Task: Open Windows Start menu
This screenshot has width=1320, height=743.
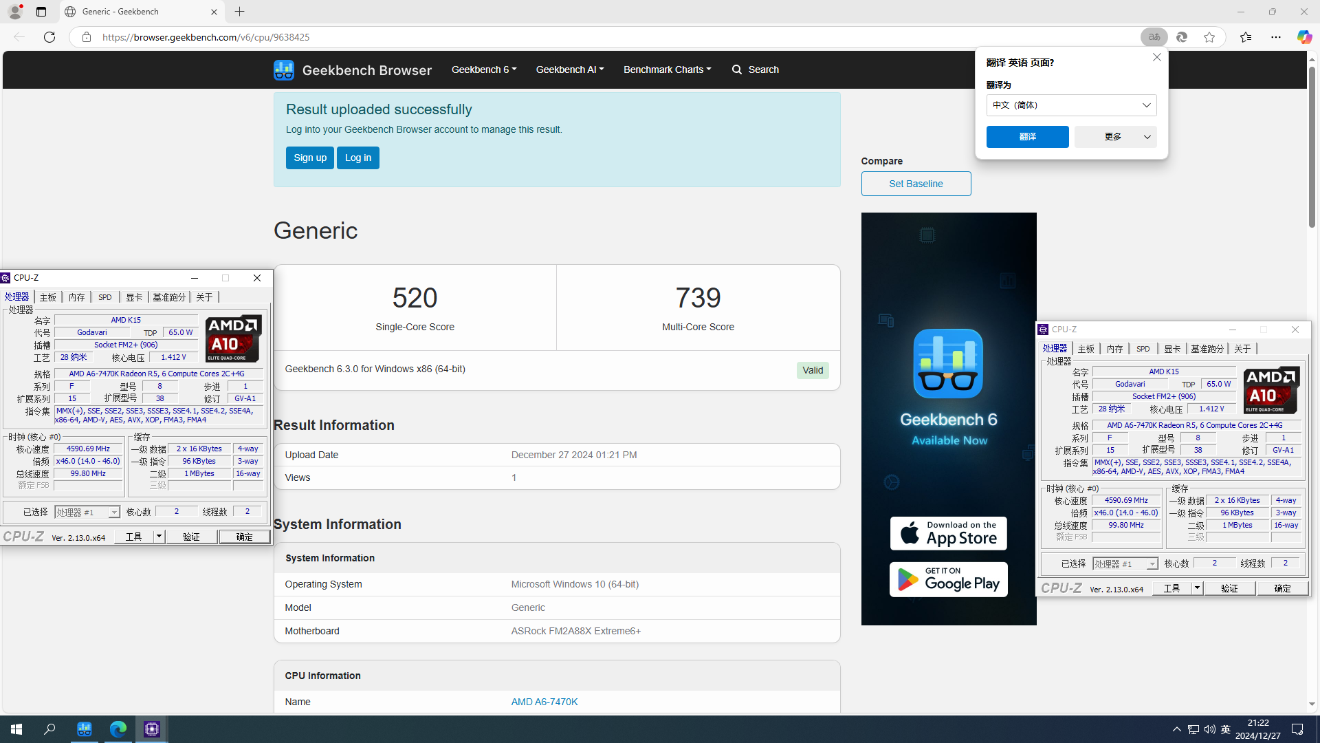Action: click(x=16, y=729)
